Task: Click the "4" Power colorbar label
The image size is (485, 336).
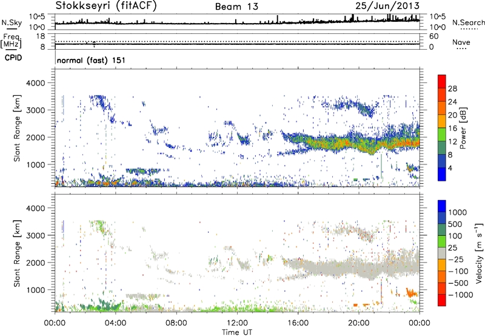Action: [450, 168]
